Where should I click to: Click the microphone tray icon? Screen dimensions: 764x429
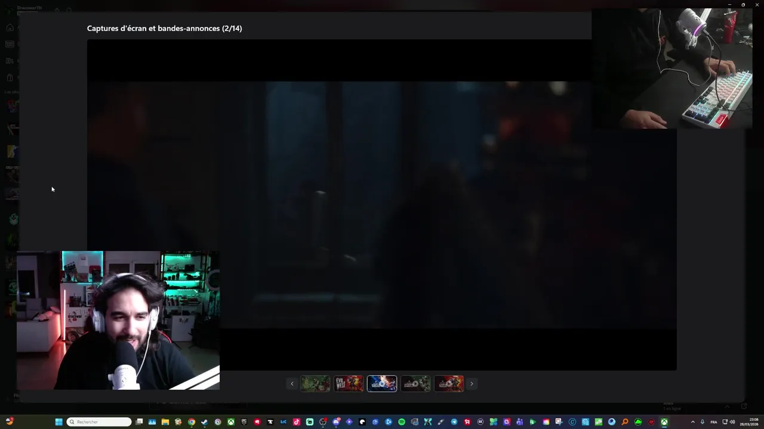(x=703, y=422)
